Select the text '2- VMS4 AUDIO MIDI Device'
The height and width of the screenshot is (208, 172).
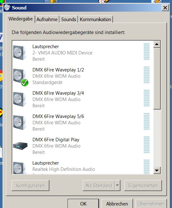pyautogui.click(x=62, y=53)
